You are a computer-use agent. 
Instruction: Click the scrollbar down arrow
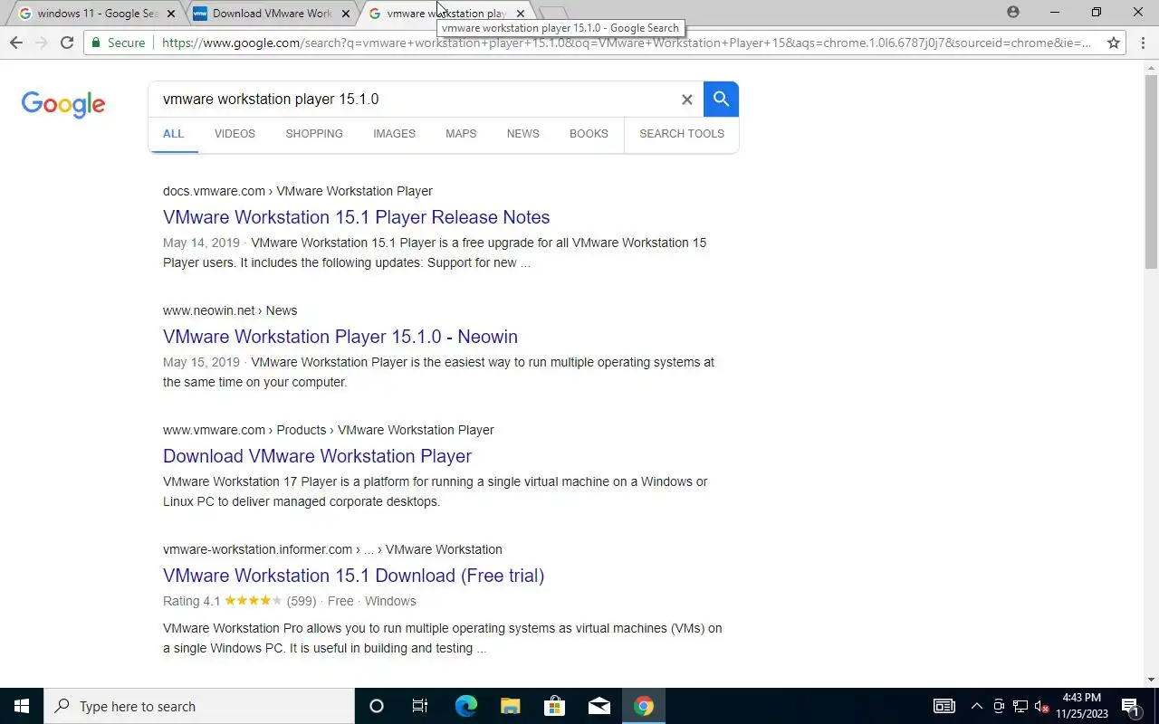tap(1151, 680)
